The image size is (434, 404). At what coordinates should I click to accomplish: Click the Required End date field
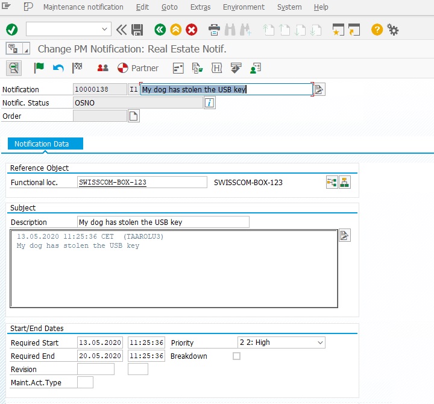[100, 356]
